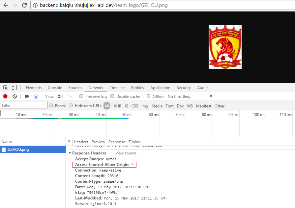Filter requests by JS
The width and height of the screenshot is (295, 208).
click(x=126, y=106)
